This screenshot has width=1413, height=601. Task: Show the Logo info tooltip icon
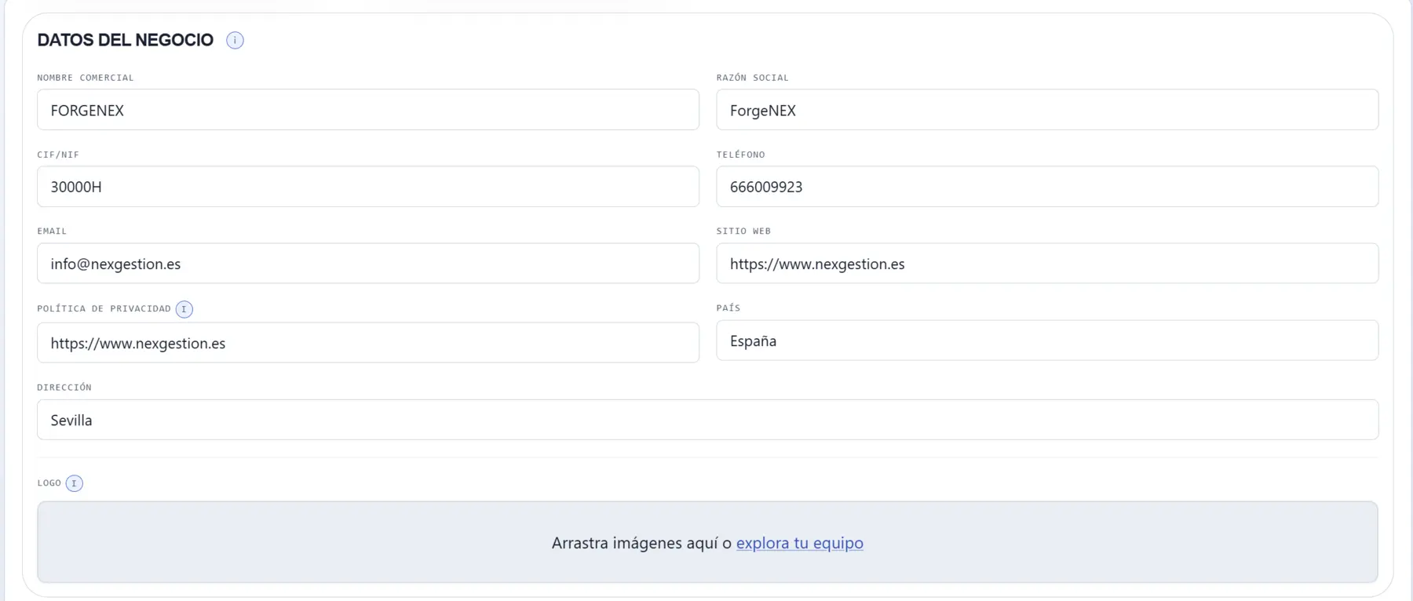(75, 483)
